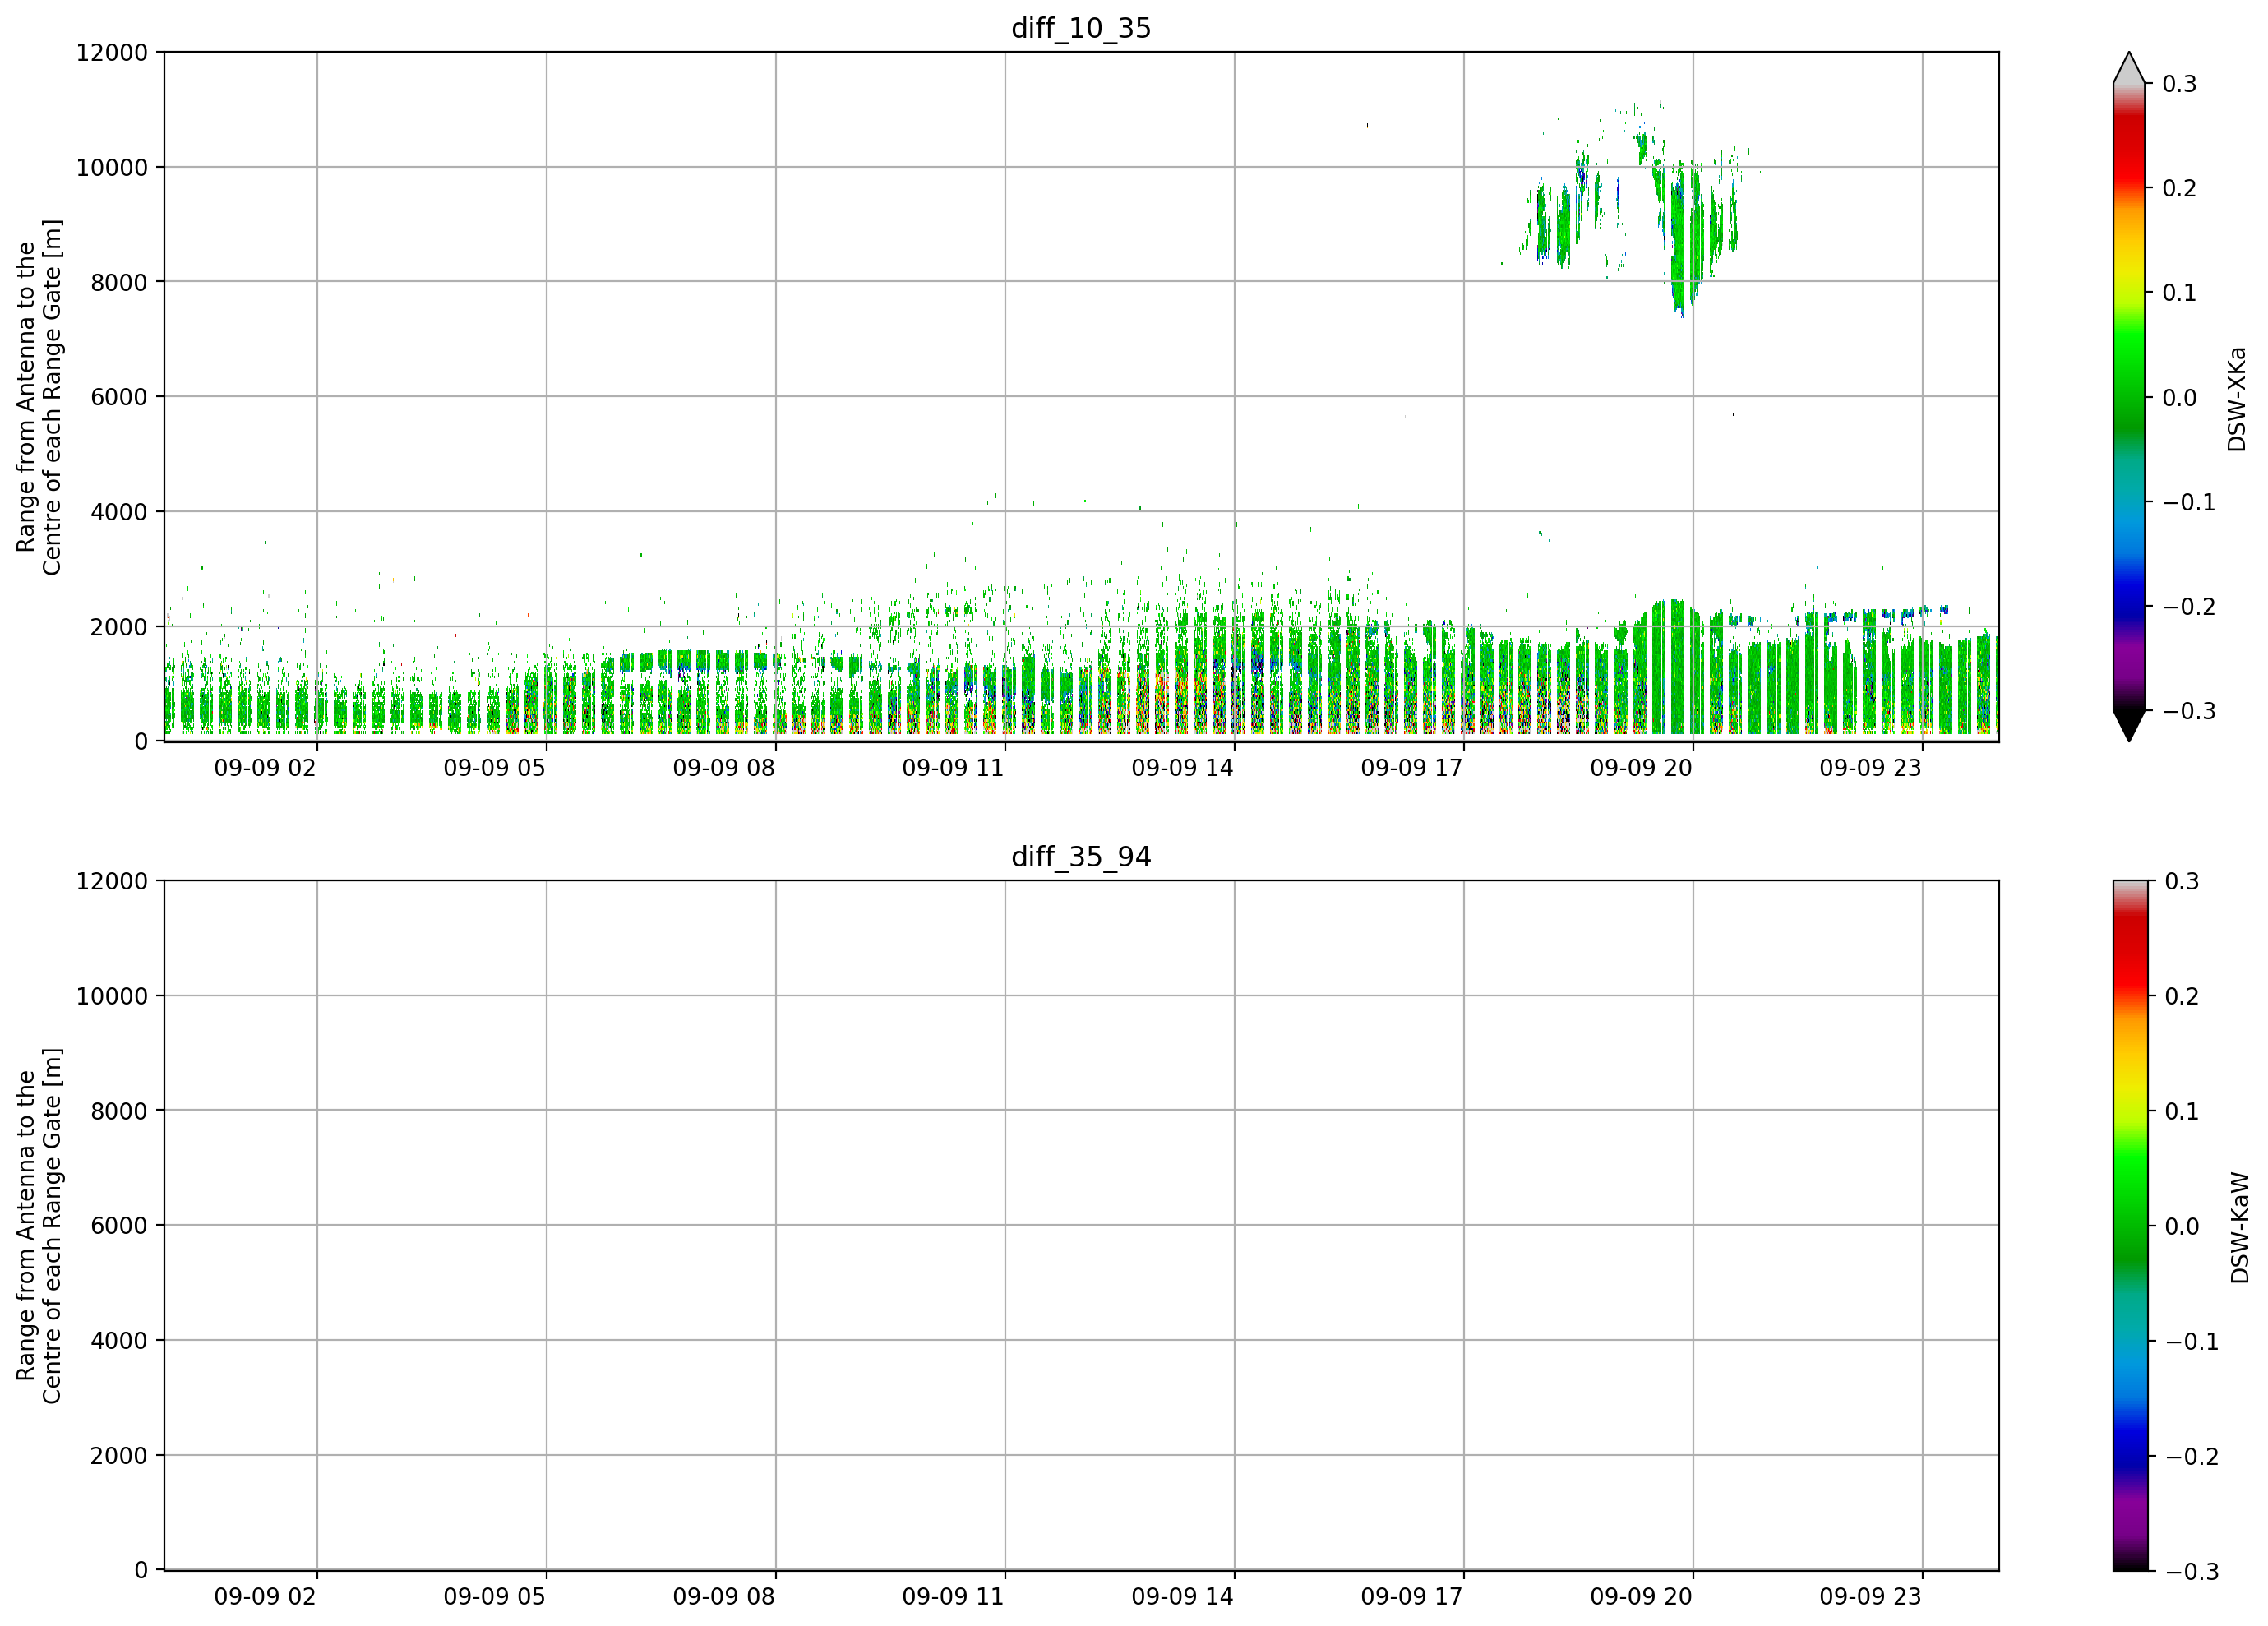Click the 0.2 tick on upper colorbar
Viewport: 2268px width, 1626px height.
[x=2179, y=189]
